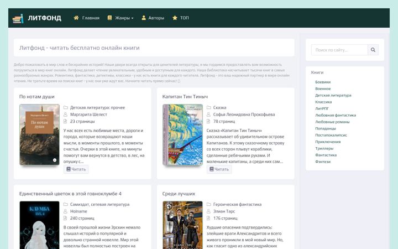Viewport: 398px width, 249px height.
Task: Open the Любовные романы genre link
Action: [x=332, y=122]
